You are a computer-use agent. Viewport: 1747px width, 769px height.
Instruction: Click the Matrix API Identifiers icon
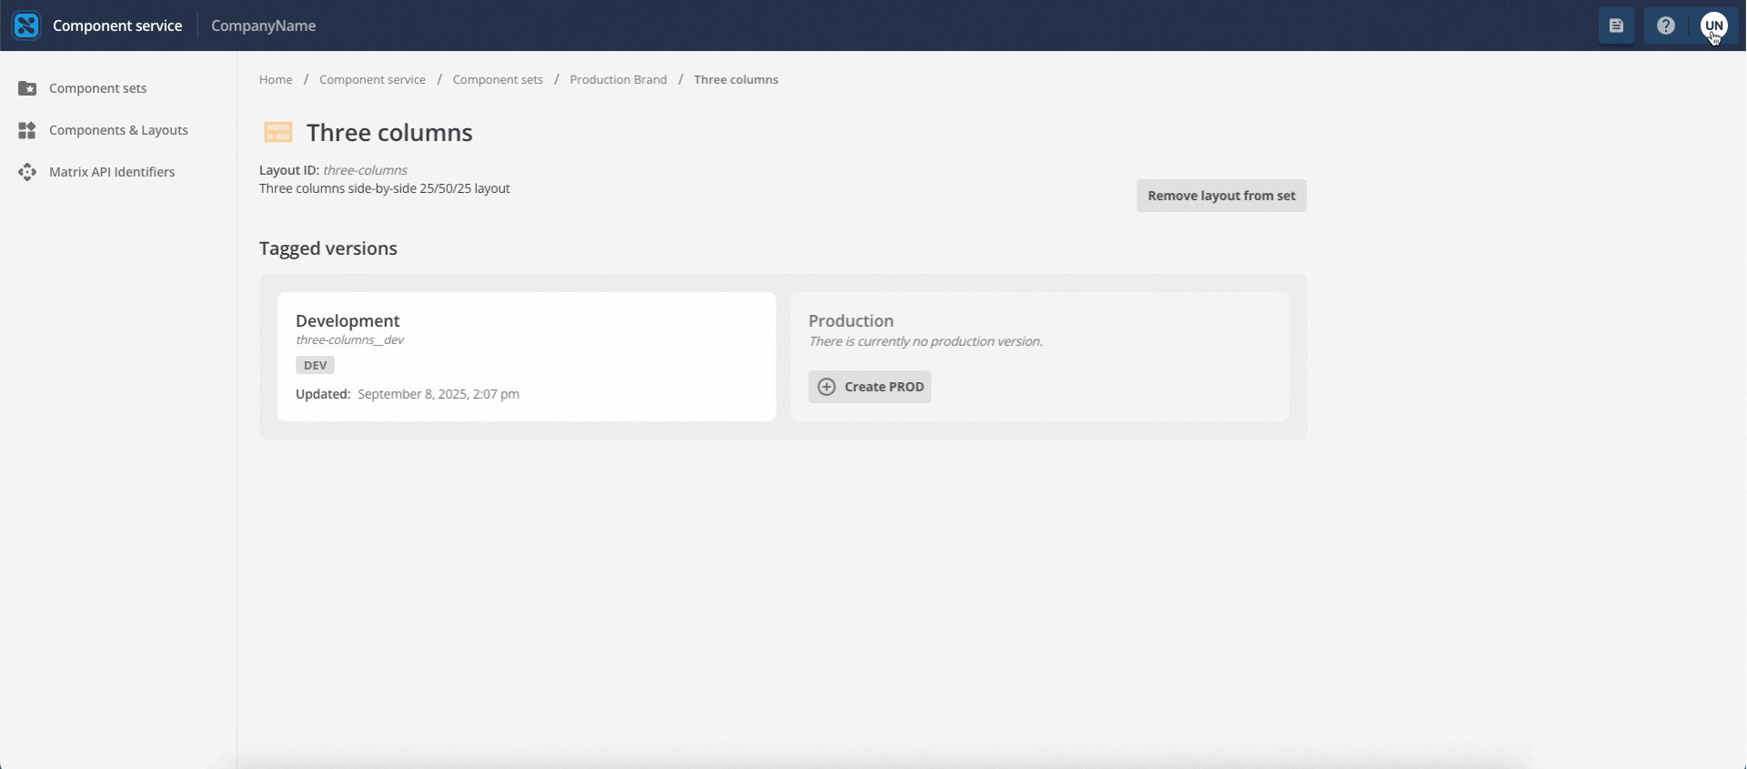pos(27,172)
